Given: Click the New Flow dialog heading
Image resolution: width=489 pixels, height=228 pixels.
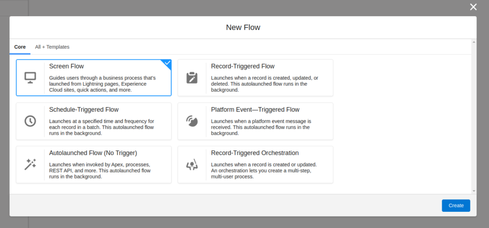Looking at the screenshot, I should pyautogui.click(x=243, y=28).
